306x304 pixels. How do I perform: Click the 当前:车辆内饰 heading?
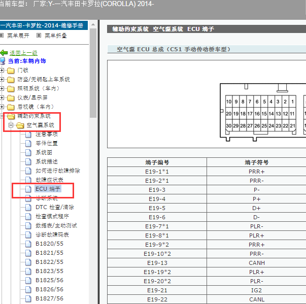[27, 61]
